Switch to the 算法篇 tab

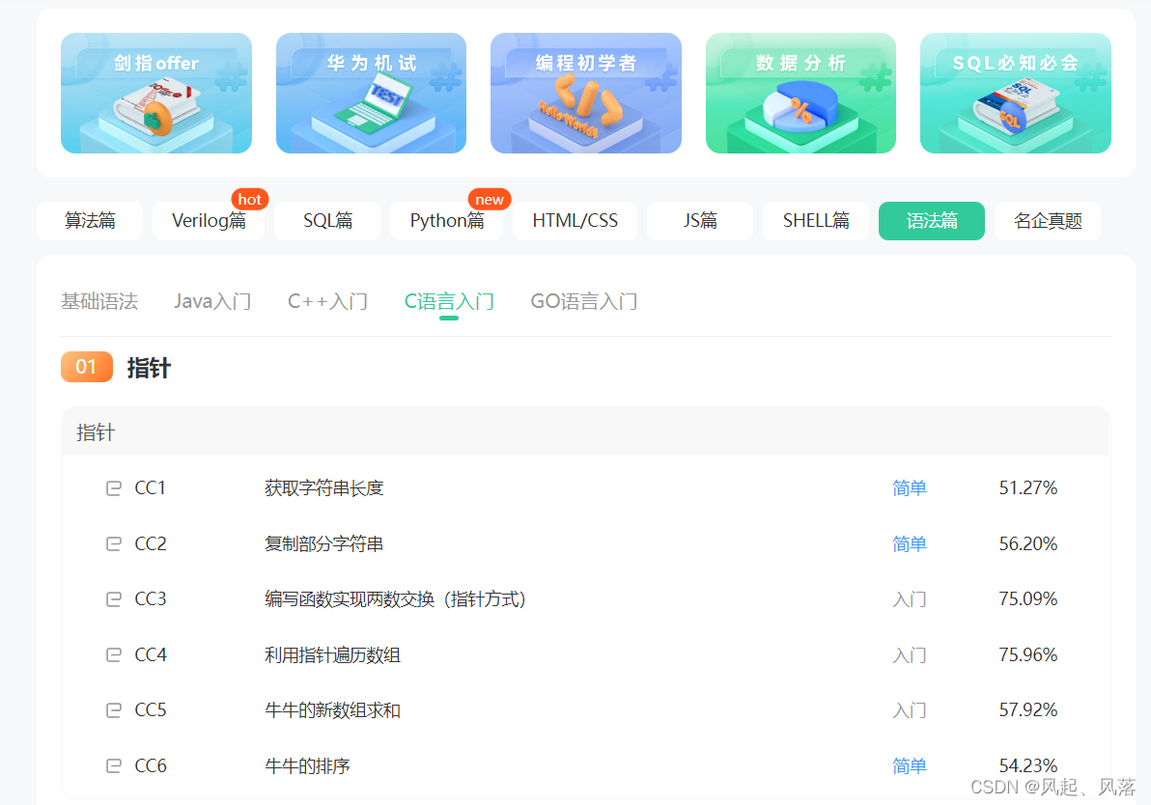[89, 220]
